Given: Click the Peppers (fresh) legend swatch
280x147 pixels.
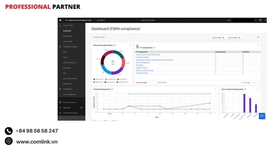Looking at the screenshot, I should click(x=94, y=82).
